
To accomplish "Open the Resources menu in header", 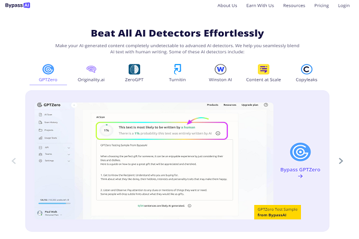I will point(294,5).
